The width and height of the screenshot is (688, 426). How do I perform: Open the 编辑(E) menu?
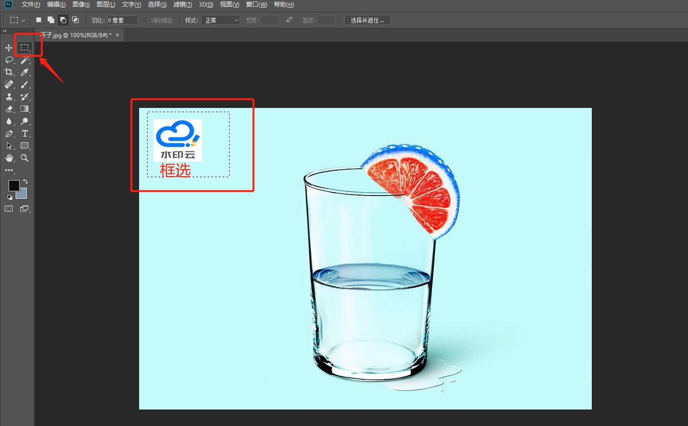click(56, 5)
